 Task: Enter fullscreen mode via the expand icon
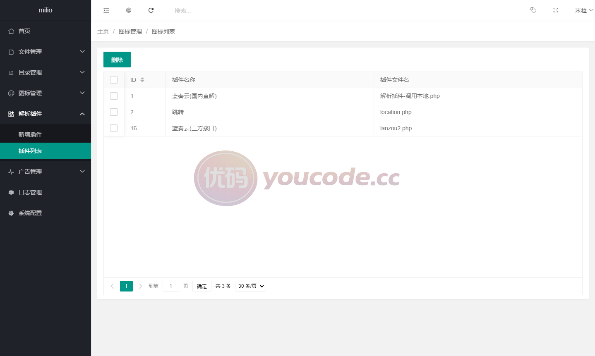click(x=556, y=10)
